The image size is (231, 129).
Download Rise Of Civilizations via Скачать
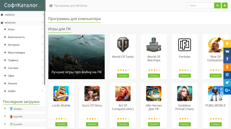point(216,76)
